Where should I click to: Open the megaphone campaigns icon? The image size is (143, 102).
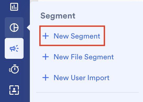tap(14, 48)
